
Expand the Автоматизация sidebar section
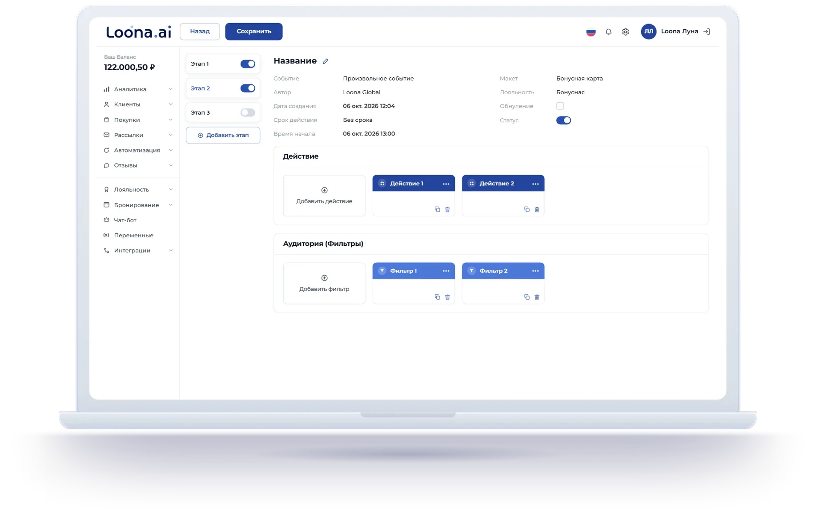coord(138,150)
